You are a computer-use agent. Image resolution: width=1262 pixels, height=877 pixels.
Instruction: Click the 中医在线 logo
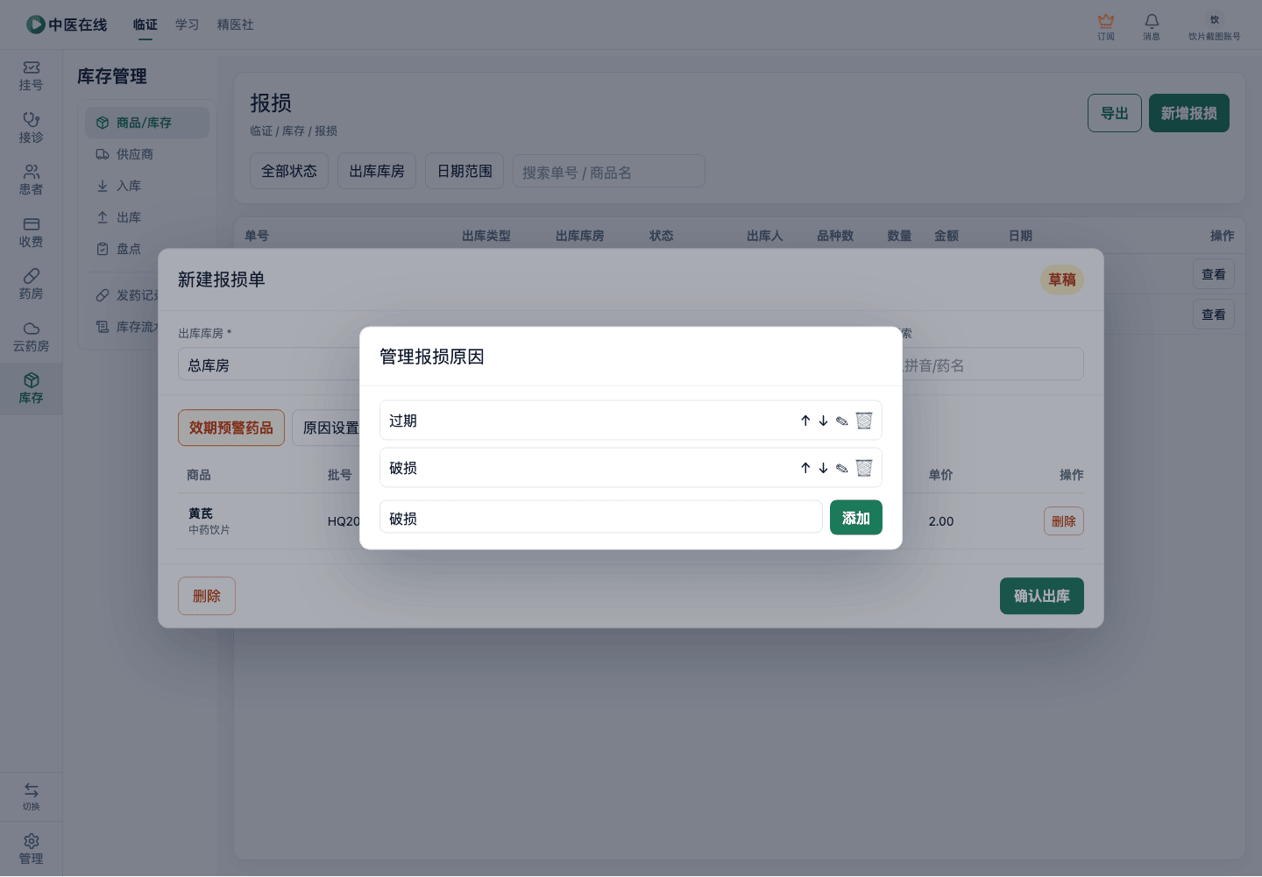(x=67, y=25)
